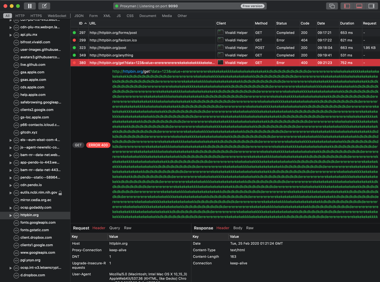Click domain icon next to bifrost.vivaldi.com
The width and height of the screenshot is (380, 282).
tap(16, 42)
